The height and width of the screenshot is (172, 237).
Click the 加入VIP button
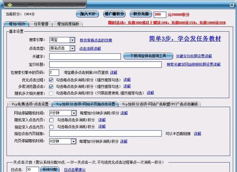87,14
